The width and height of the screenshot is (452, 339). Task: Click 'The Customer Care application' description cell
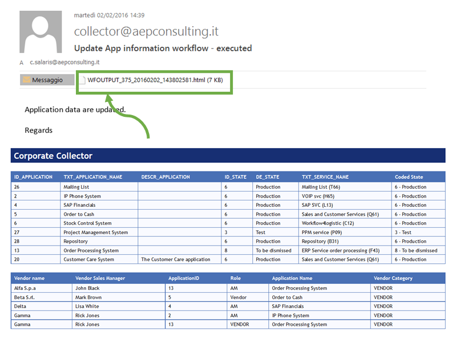coord(179,259)
